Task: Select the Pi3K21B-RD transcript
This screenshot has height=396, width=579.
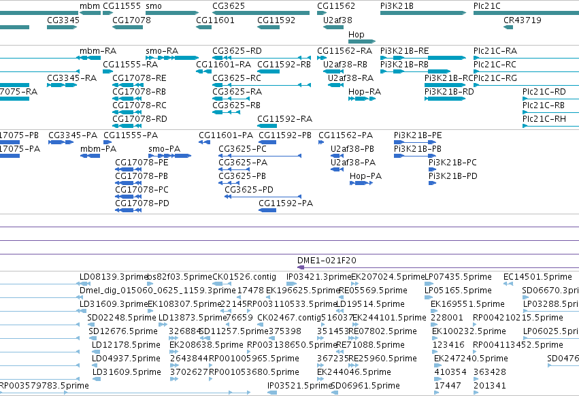Action: [446, 99]
